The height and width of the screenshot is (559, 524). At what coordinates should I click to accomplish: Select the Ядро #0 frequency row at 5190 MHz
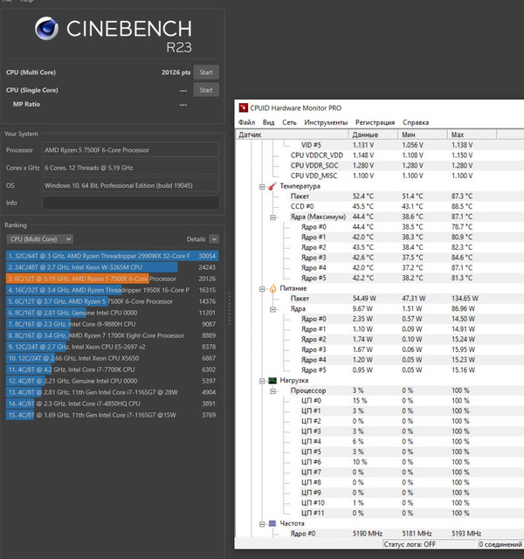[x=380, y=534]
